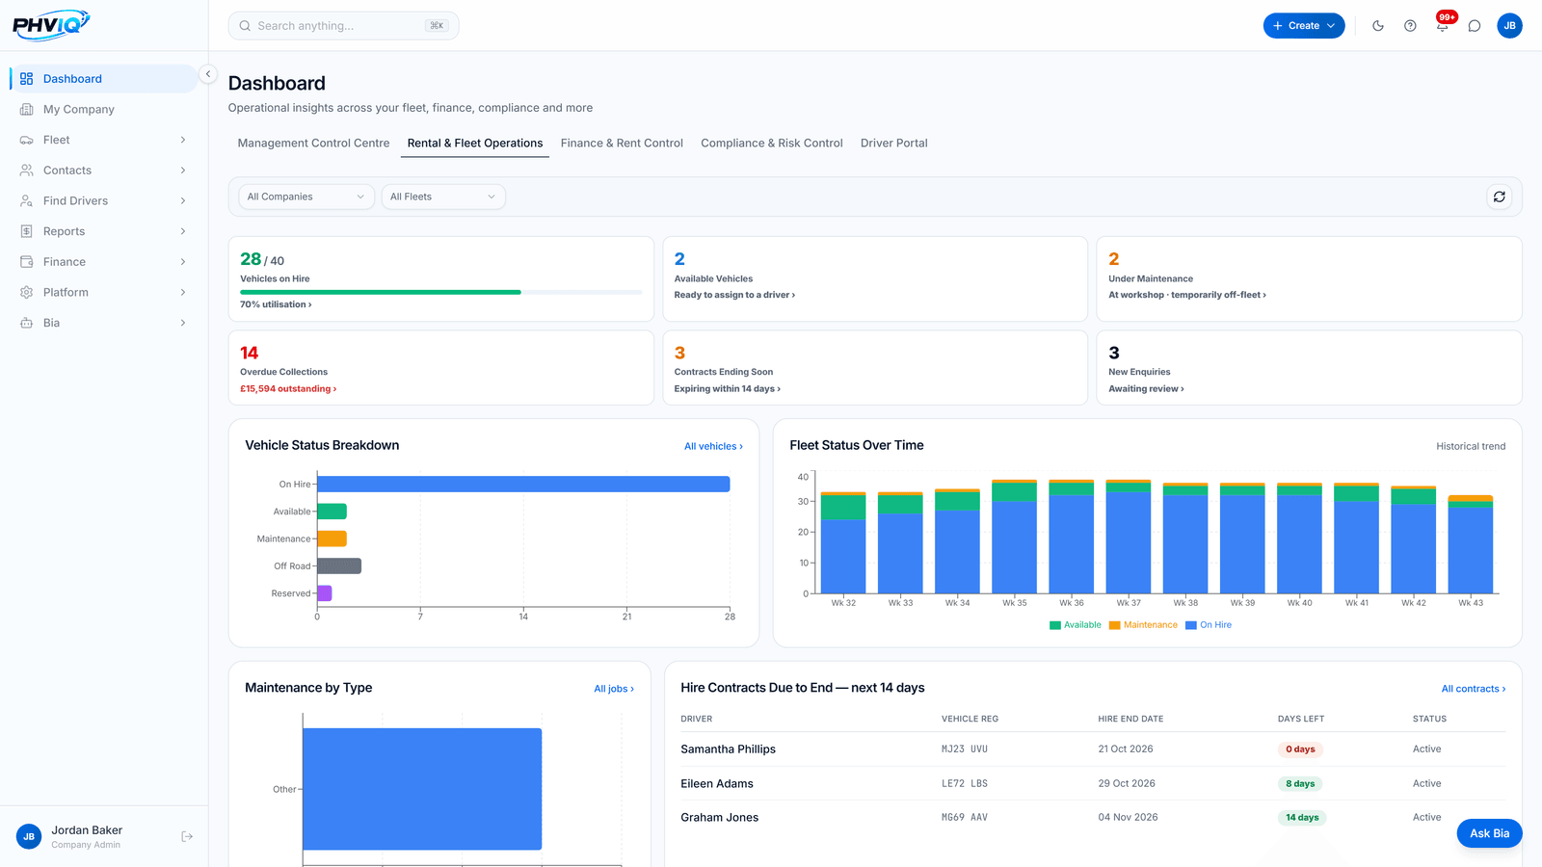Switch to Management Control Centre tab

[314, 144]
